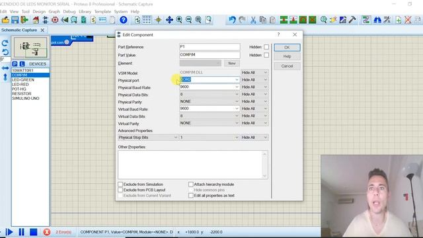Open the Physical Baud Rate dropdown
Viewport: 423px width, 238px height.
(x=237, y=87)
